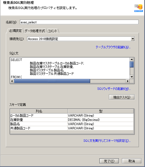
Task: Click the SQL text scroll down arrow
Action: point(132,77)
